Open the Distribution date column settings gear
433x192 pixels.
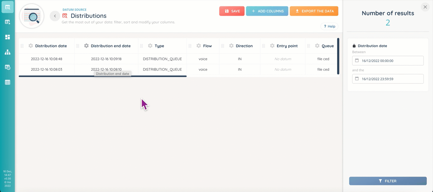[x=31, y=46]
